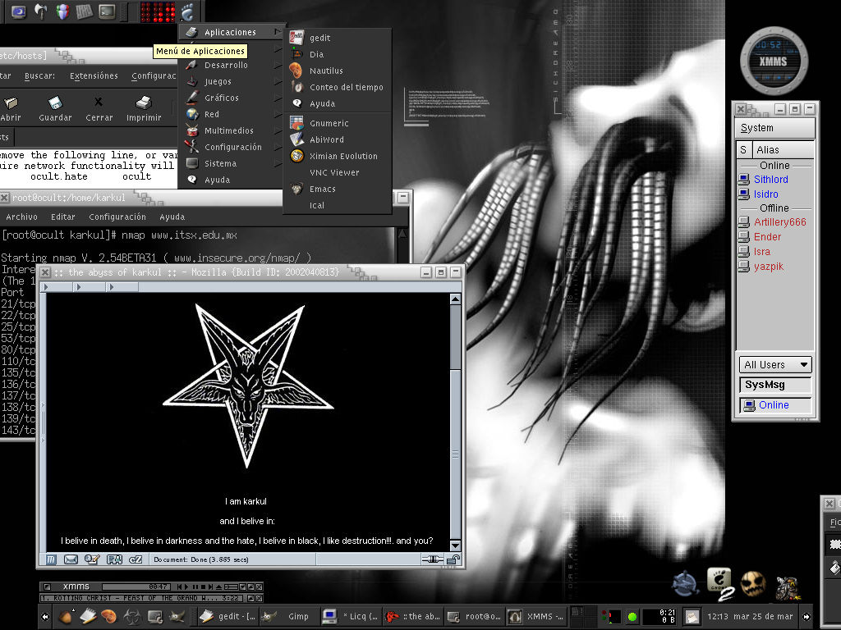Click the mail applet icon near the clock
The height and width of the screenshot is (630, 841).
(692, 617)
